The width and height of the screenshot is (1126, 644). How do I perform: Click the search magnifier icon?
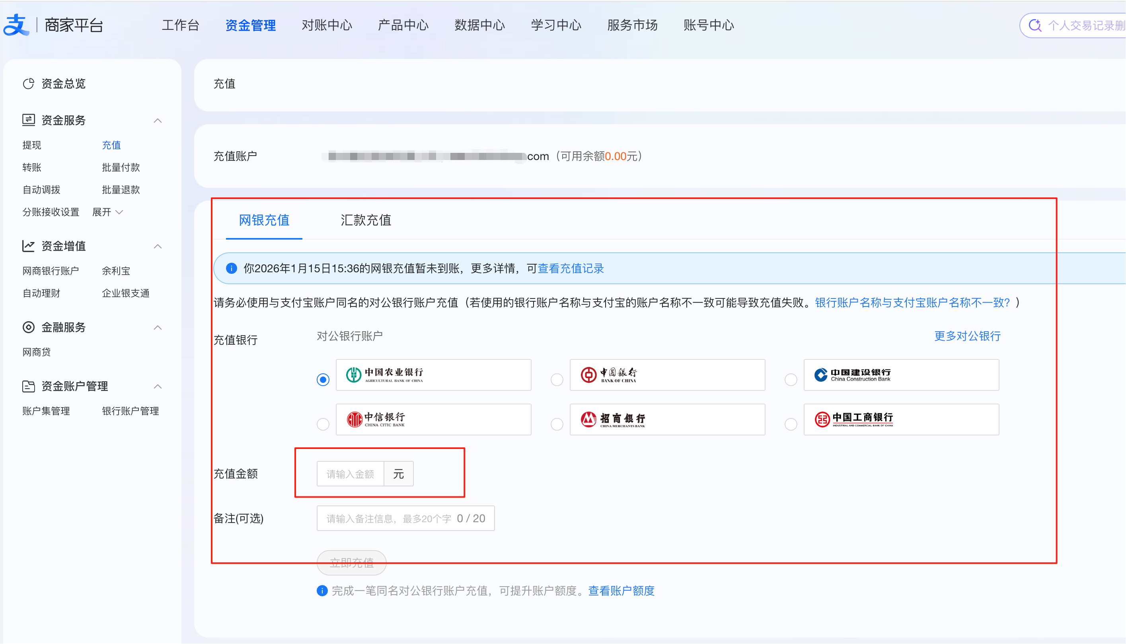pos(1035,25)
